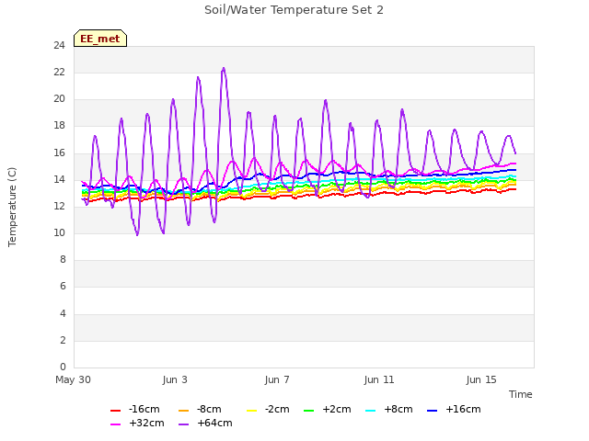The image size is (589, 441).
Task: Click the green +2cm legend color marker
Action: (309, 411)
